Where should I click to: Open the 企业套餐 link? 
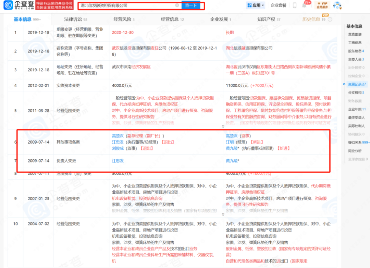click(x=278, y=5)
